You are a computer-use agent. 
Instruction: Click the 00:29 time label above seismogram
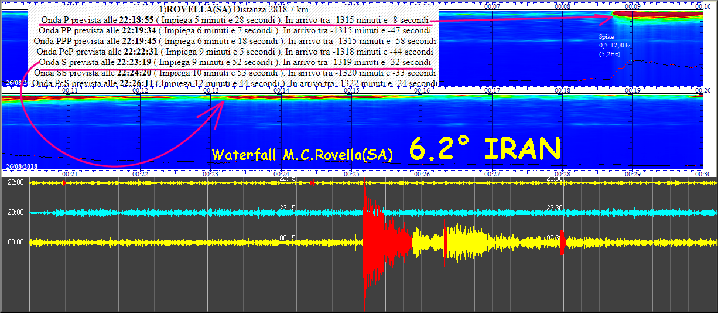click(x=632, y=174)
